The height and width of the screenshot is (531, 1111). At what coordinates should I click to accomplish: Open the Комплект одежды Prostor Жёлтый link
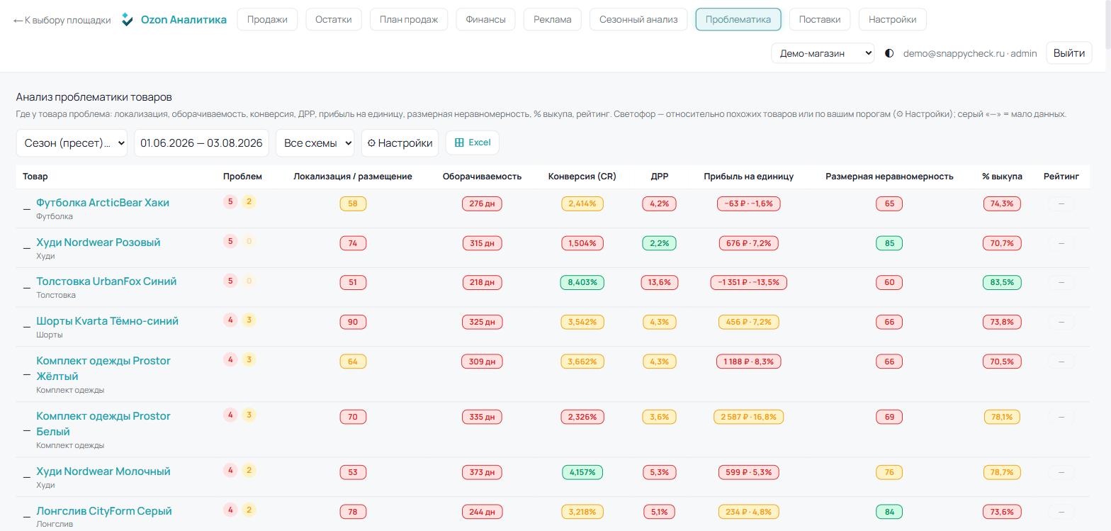[103, 369]
